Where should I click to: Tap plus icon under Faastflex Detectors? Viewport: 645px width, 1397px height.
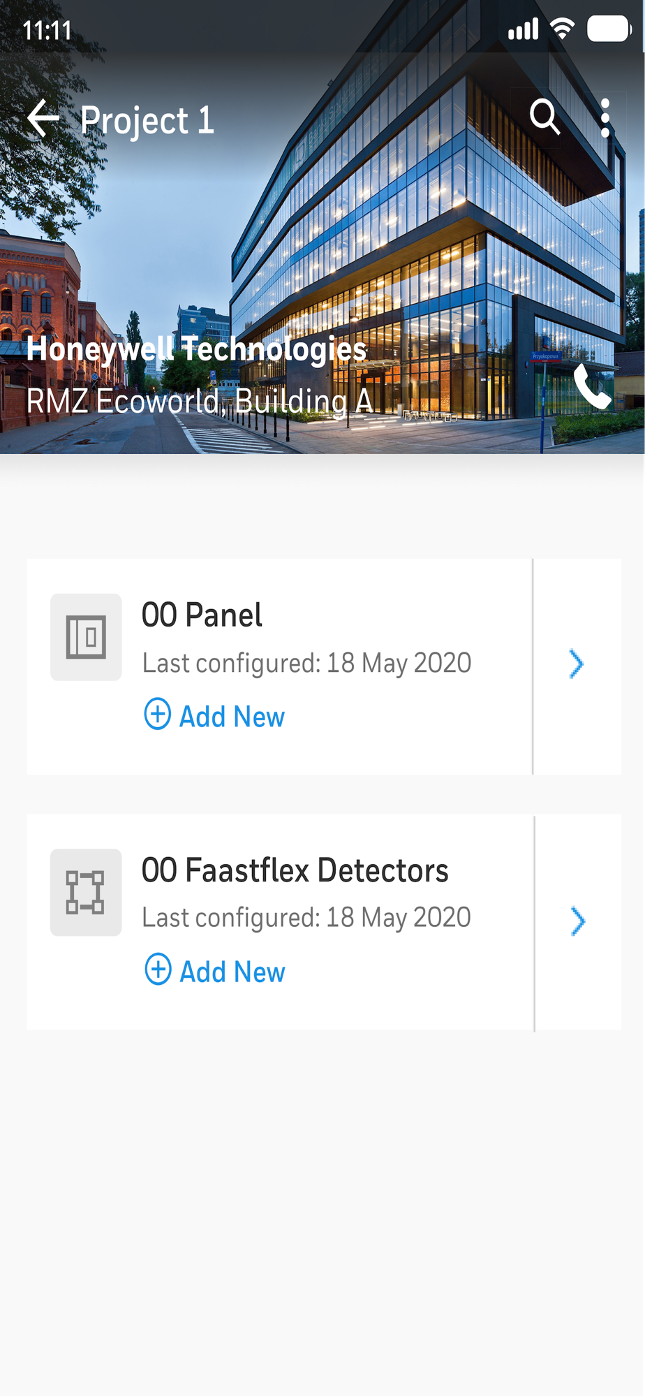click(x=158, y=970)
